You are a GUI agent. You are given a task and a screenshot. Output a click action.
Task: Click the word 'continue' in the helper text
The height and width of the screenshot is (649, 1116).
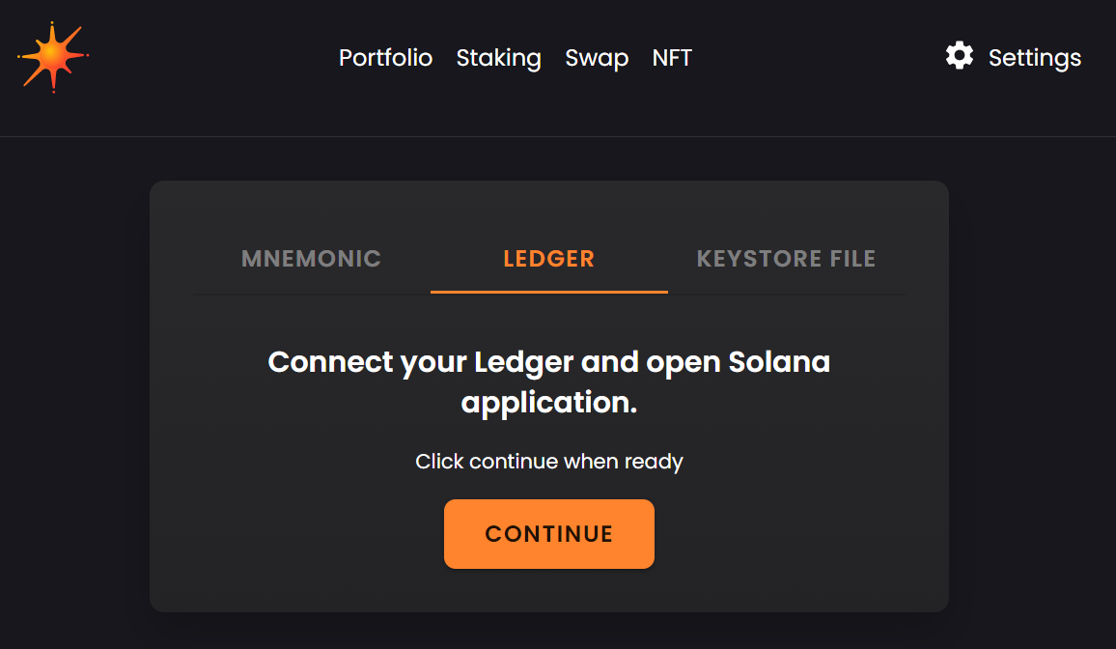[x=514, y=462]
